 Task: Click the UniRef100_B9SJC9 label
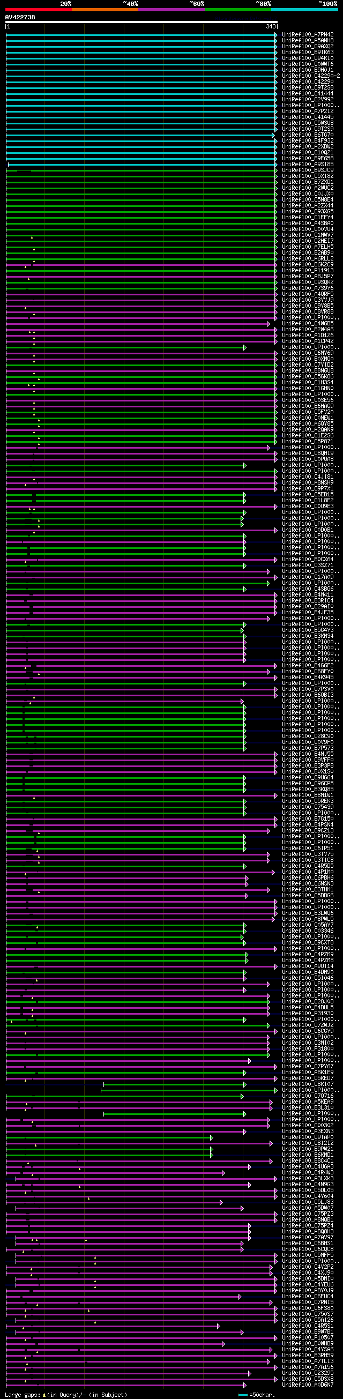tap(308, 170)
